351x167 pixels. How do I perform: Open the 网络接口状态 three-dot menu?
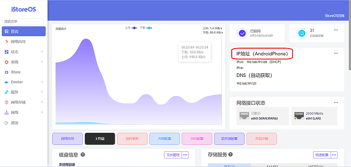coord(336,102)
